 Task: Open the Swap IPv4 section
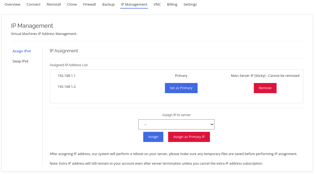tap(20, 61)
